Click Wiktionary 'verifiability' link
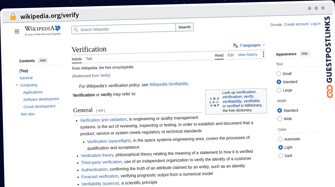Viewport: 335px width, 187px height. point(232,101)
